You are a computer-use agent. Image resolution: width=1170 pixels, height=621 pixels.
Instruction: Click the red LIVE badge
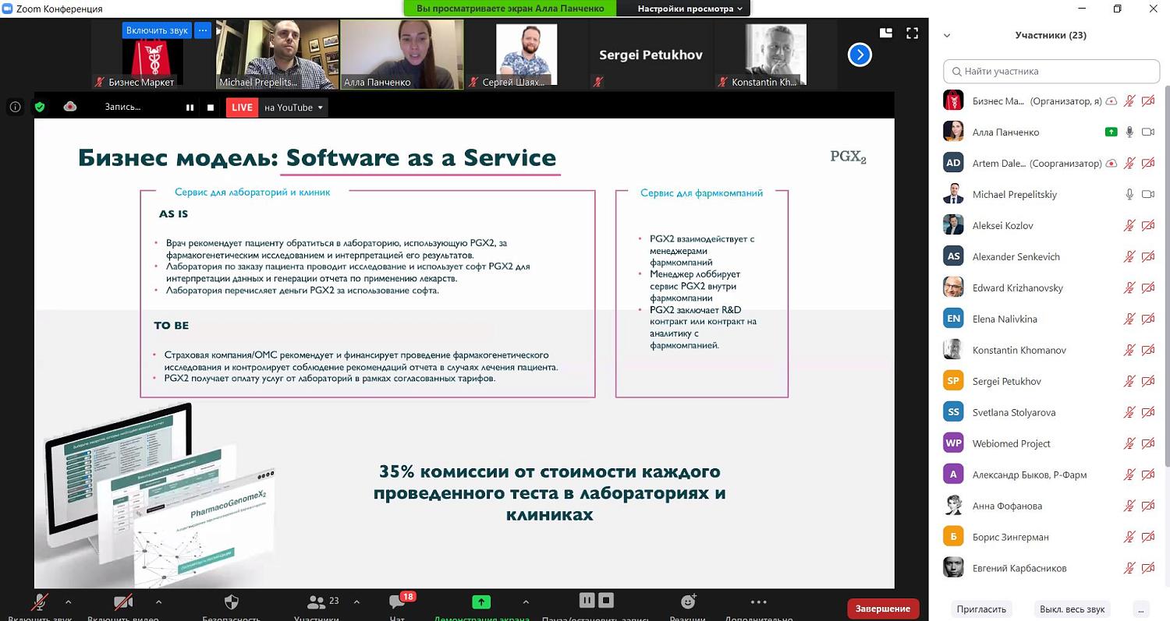click(x=242, y=108)
